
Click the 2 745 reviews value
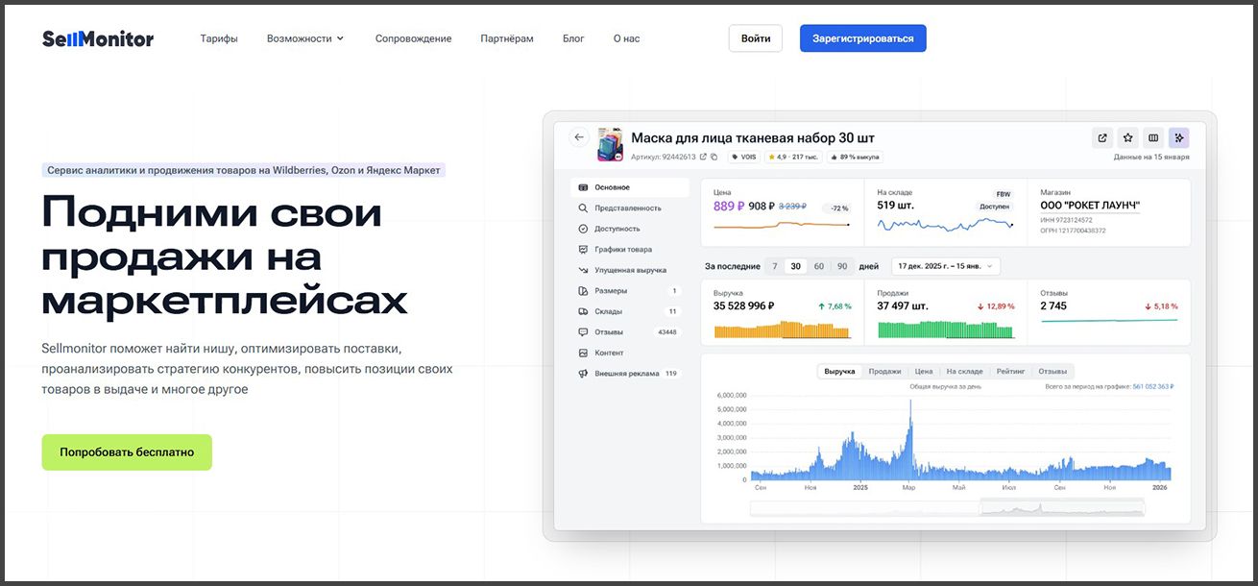(1053, 306)
